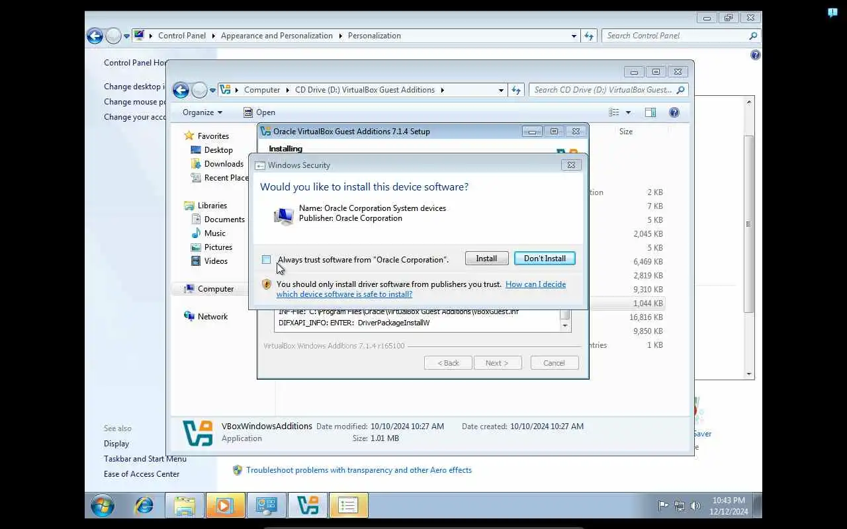
Task: Click the taskbar clock
Action: pos(729,506)
